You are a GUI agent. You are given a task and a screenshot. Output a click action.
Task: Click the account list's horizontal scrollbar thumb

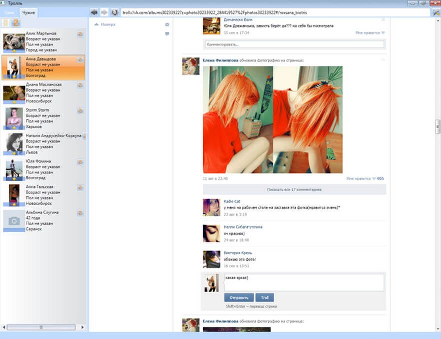[41, 327]
